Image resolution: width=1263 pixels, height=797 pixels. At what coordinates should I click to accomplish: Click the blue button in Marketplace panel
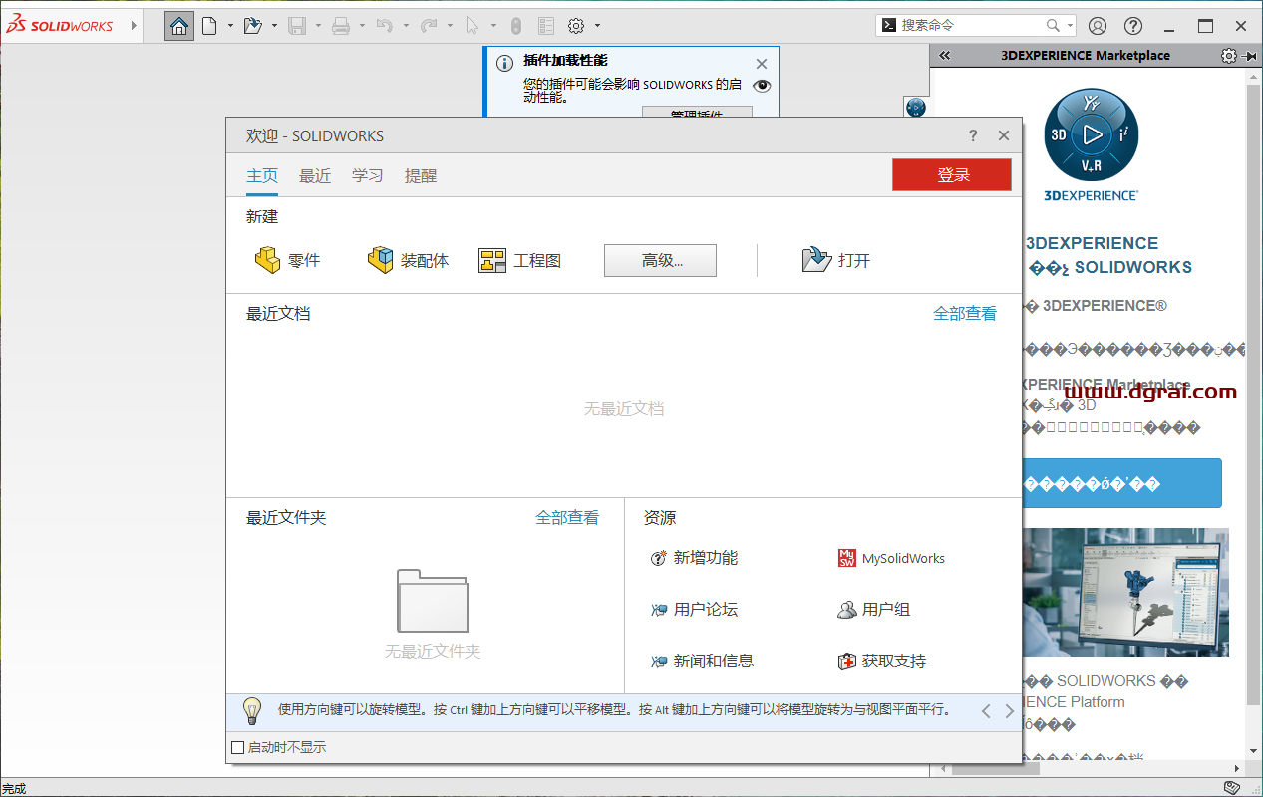coord(1121,484)
